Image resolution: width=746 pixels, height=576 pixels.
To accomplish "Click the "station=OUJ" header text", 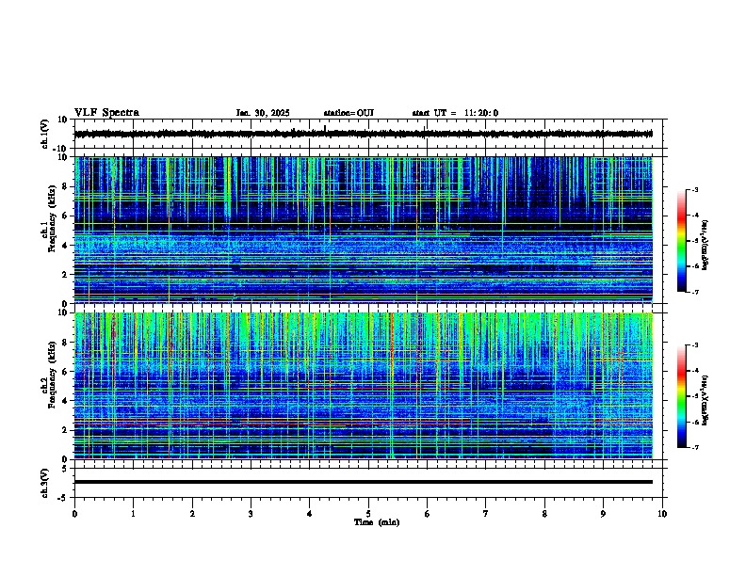I will coord(349,113).
